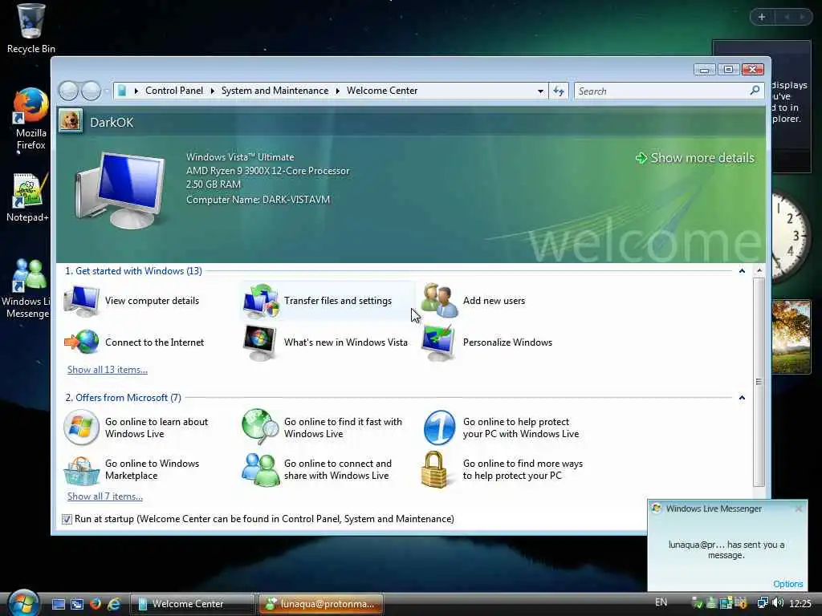This screenshot has width=822, height=616.
Task: Click Switch between windows in quick launch
Action: (76, 604)
